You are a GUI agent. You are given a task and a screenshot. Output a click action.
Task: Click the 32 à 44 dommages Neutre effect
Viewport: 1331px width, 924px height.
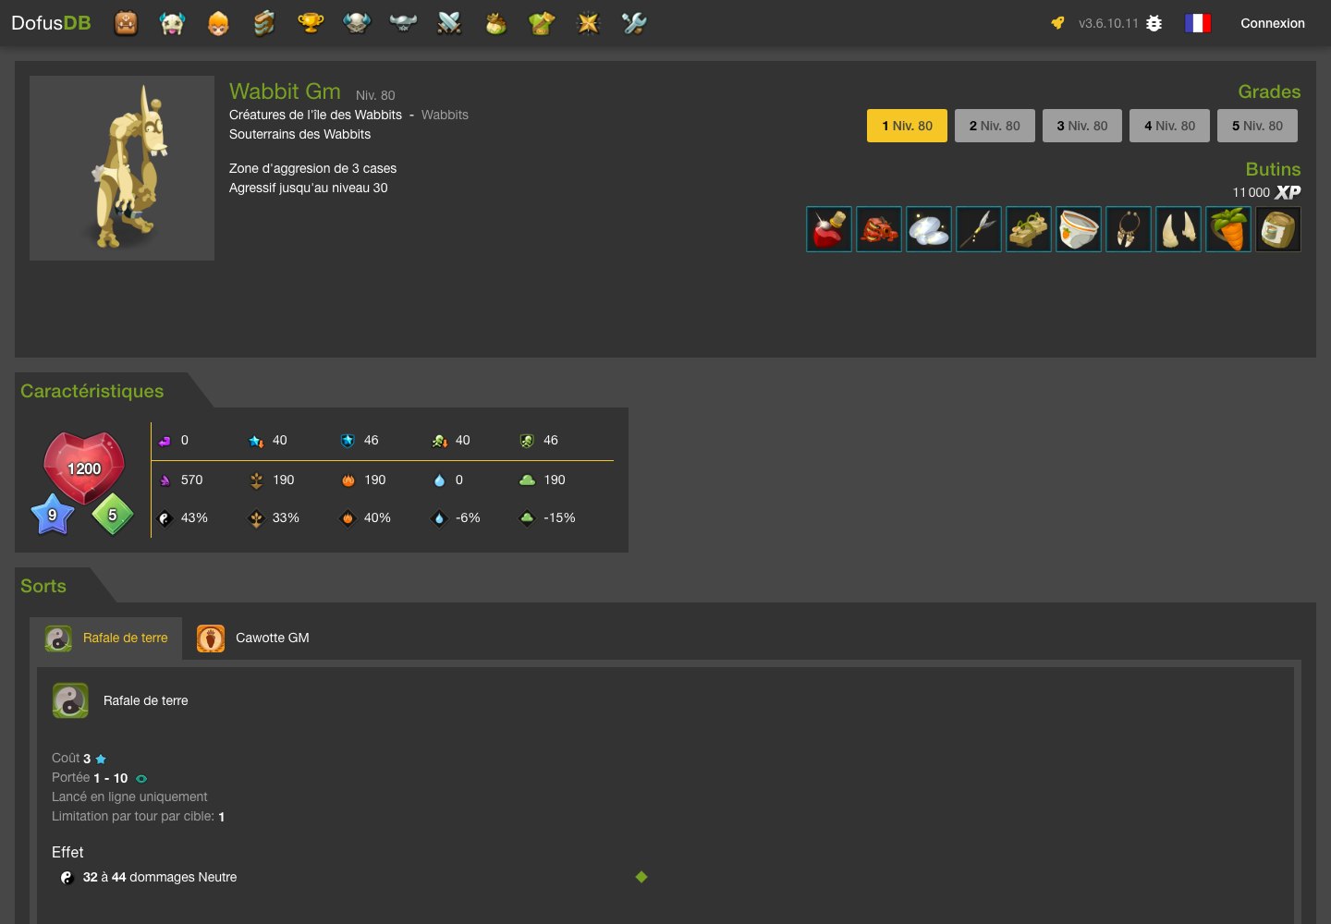click(160, 877)
